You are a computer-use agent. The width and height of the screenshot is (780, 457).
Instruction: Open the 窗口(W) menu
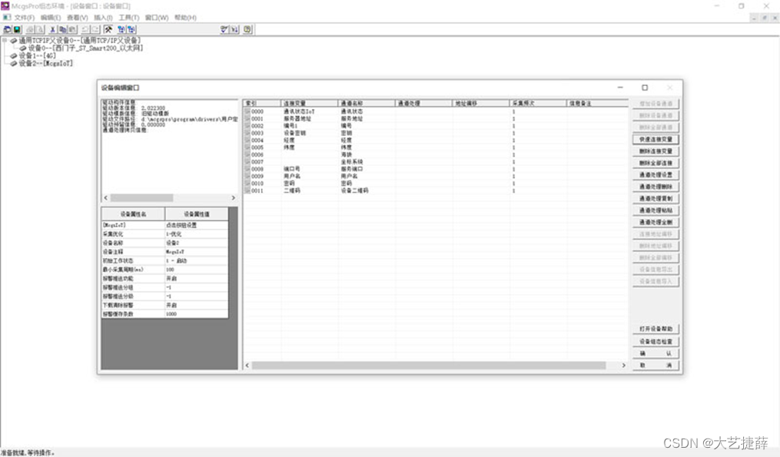click(157, 18)
